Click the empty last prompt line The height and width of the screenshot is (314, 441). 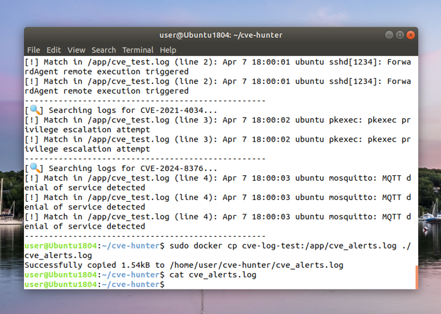(94, 285)
